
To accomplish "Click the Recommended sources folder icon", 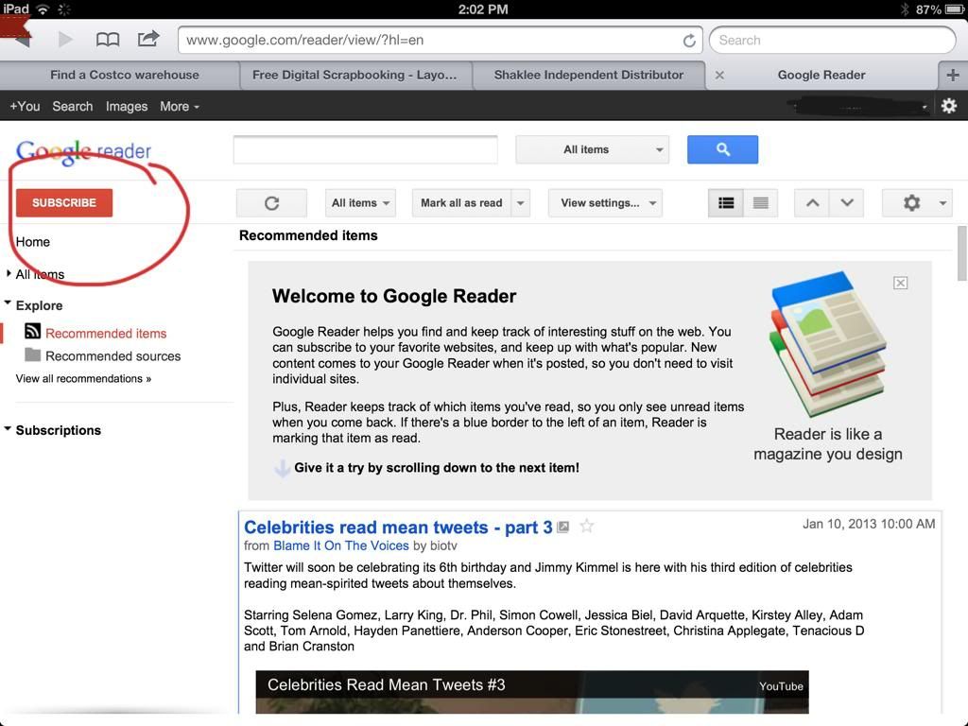I will [33, 355].
